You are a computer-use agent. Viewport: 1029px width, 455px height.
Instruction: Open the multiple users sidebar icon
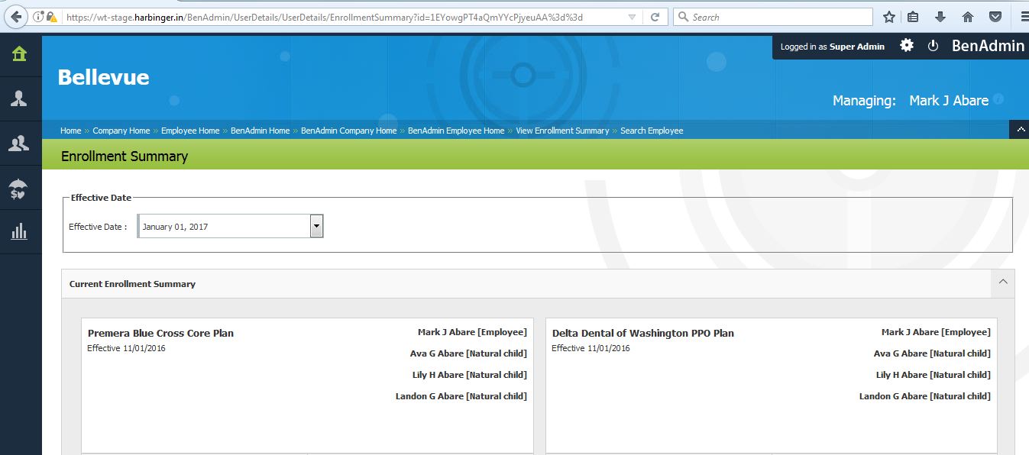click(19, 143)
